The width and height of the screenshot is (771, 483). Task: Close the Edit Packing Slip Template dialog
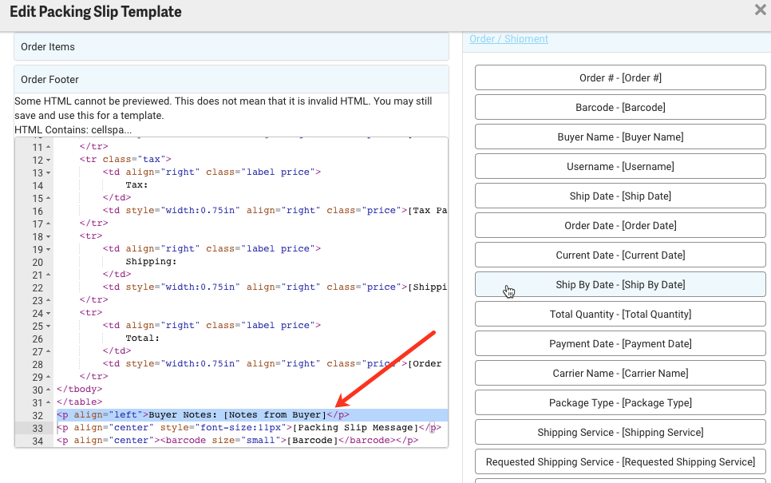760,10
